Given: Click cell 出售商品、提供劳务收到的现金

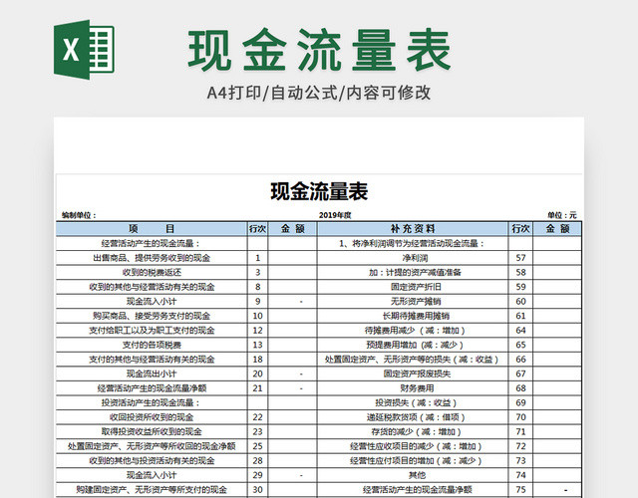Looking at the screenshot, I should click(x=152, y=258).
